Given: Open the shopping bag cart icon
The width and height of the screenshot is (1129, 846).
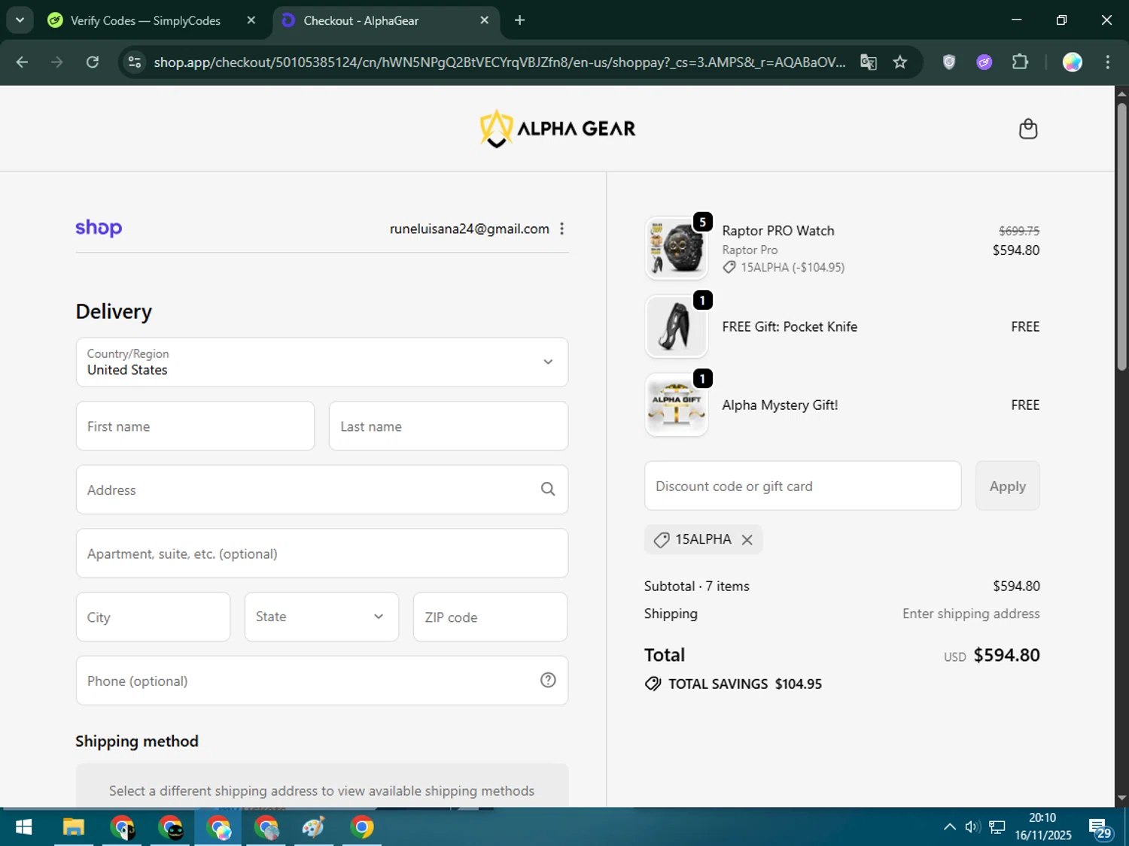Looking at the screenshot, I should (x=1028, y=129).
